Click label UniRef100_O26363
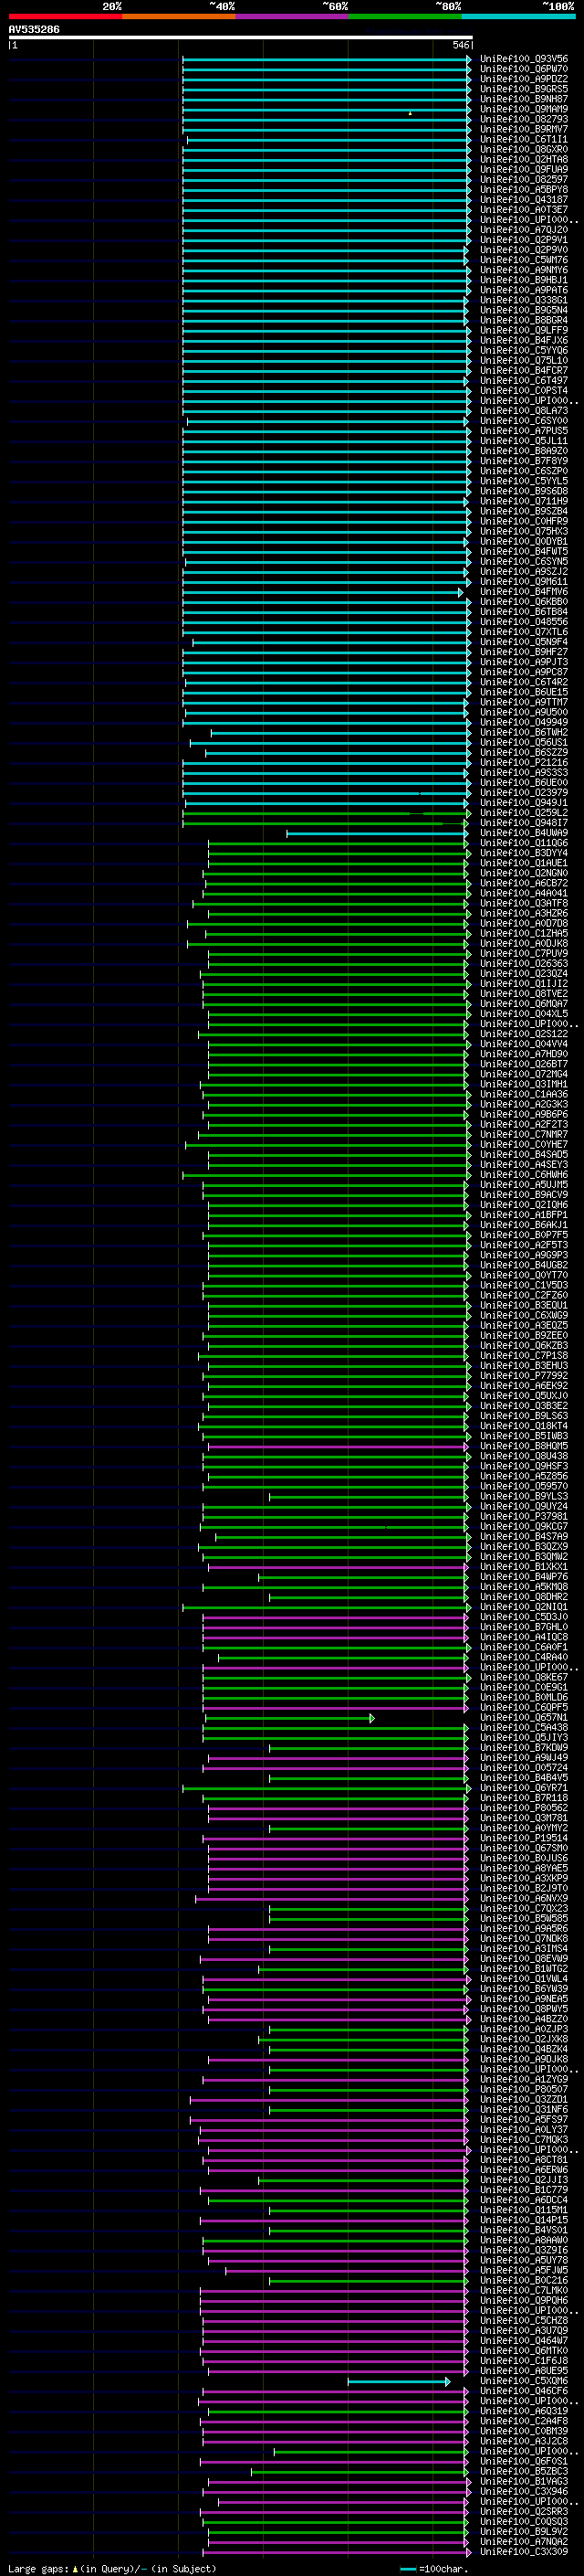The width and height of the screenshot is (584, 2576). (524, 964)
